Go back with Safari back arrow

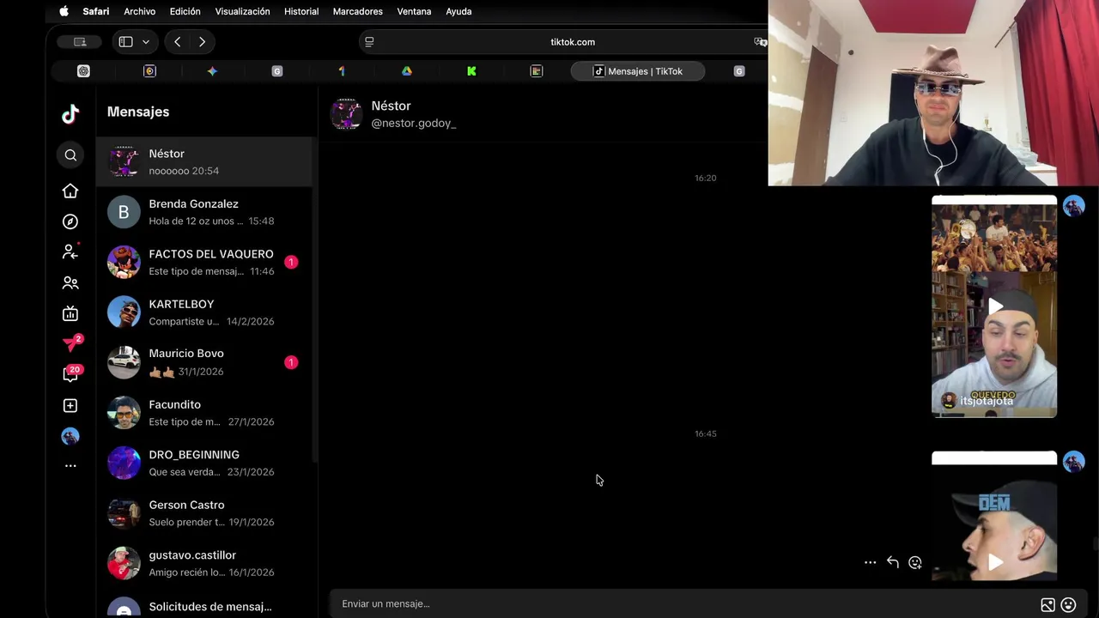(x=177, y=41)
